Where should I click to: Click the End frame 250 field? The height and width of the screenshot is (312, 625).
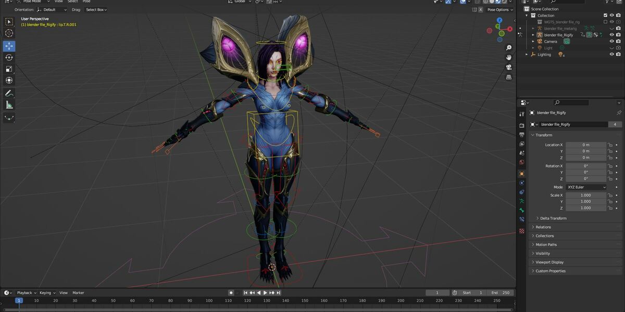pos(501,293)
